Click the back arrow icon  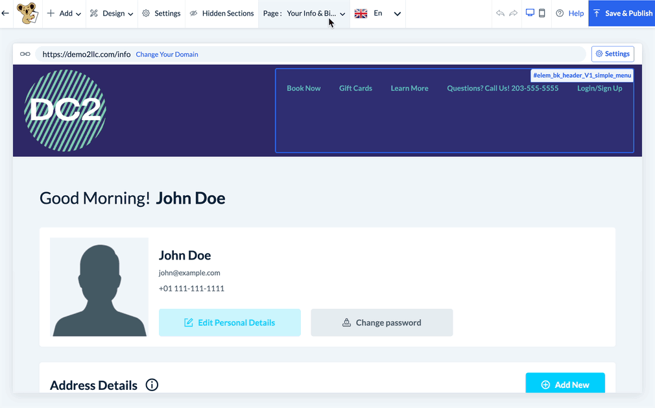pyautogui.click(x=5, y=14)
